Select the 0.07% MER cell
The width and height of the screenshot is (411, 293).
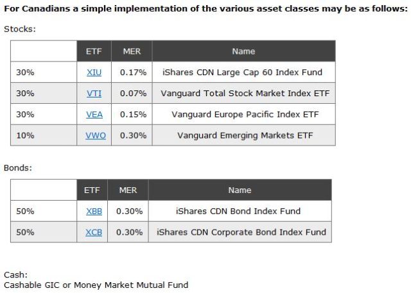(133, 94)
